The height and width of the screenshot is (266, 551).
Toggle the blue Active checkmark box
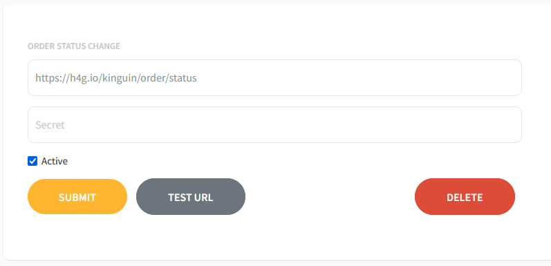point(32,161)
